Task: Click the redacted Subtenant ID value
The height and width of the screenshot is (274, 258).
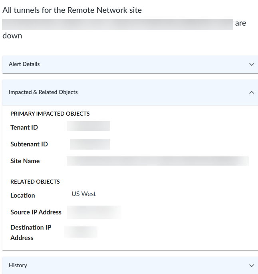Action: point(90,144)
